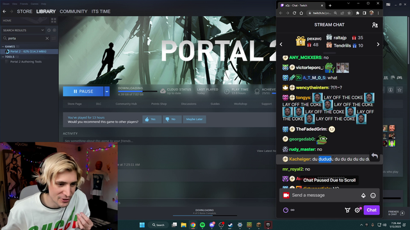Choose Maybe Later for recommendation

click(194, 119)
